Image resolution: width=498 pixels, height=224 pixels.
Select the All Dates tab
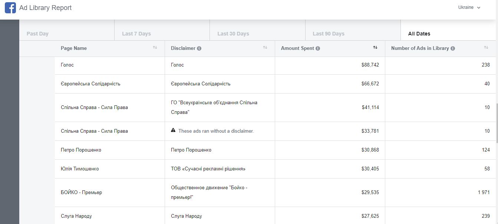(x=419, y=34)
